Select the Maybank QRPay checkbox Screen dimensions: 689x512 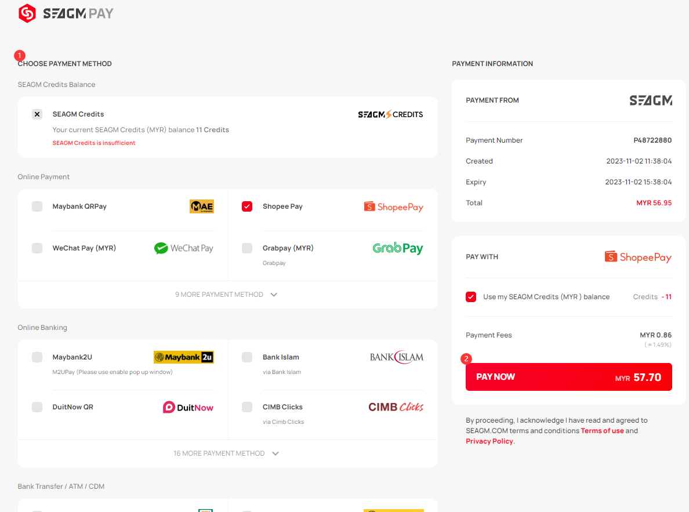pyautogui.click(x=37, y=206)
